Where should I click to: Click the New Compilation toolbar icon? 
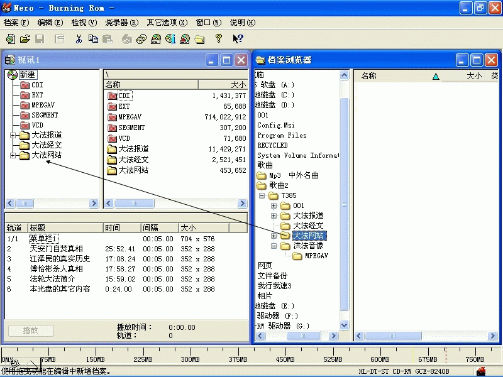[10, 39]
